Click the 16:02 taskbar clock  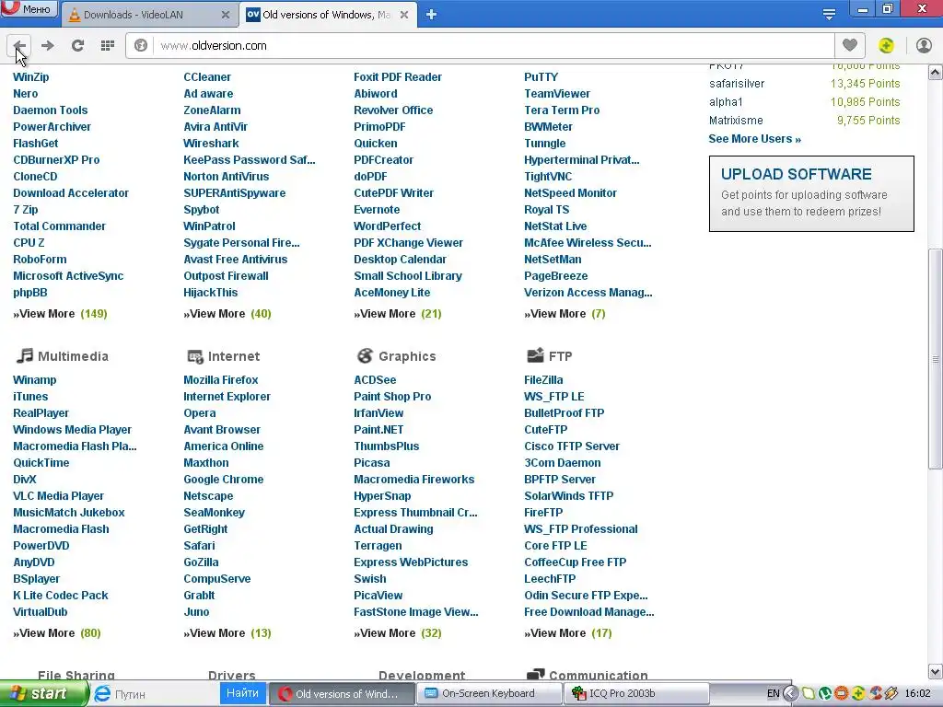point(917,694)
